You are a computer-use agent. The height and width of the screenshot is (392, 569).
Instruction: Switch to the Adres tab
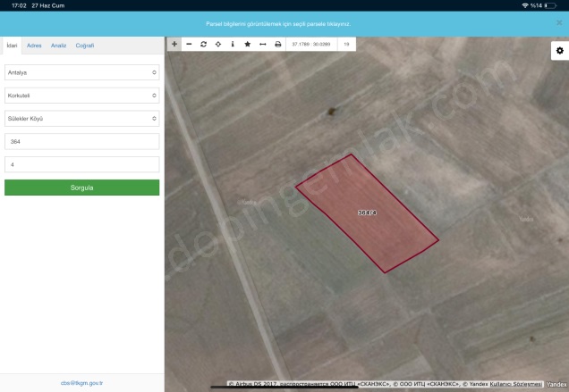click(34, 45)
